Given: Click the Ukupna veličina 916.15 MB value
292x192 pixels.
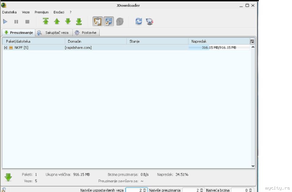Looking at the screenshot, I should click(81, 175).
